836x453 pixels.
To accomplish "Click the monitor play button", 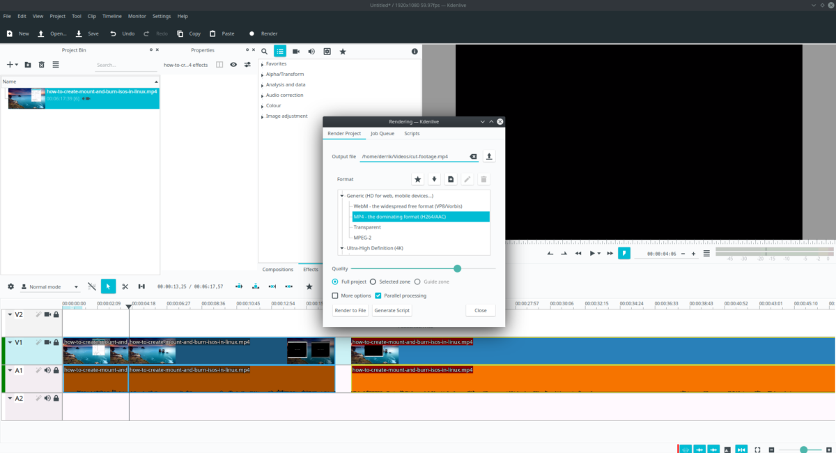I will tap(592, 254).
